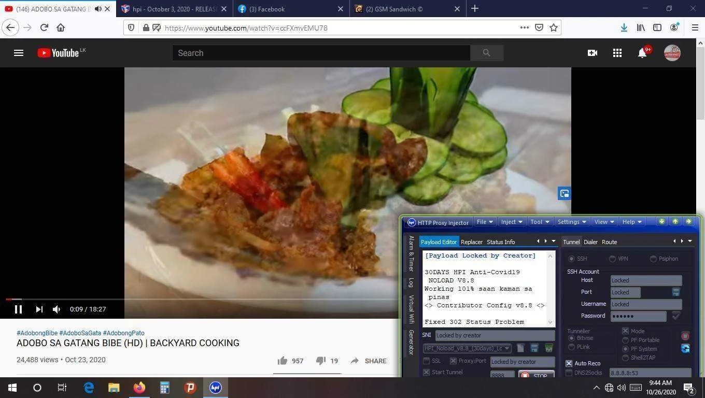Switch to the Dialer tab
This screenshot has height=398, width=705.
(590, 242)
